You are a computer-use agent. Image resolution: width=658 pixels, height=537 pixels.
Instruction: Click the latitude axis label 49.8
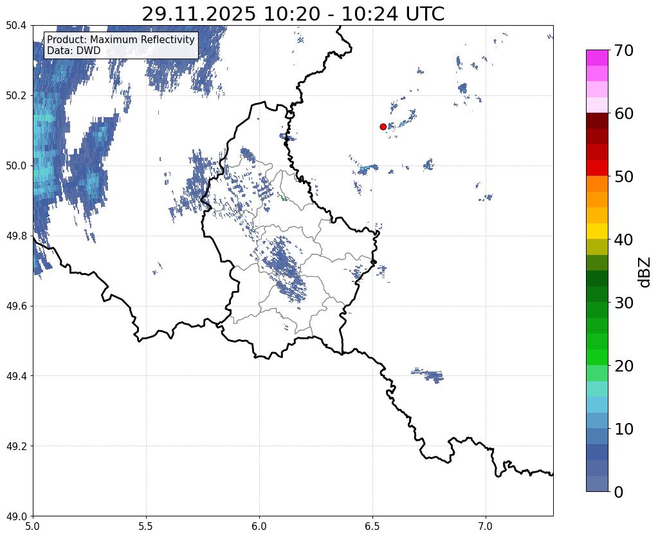[16, 236]
